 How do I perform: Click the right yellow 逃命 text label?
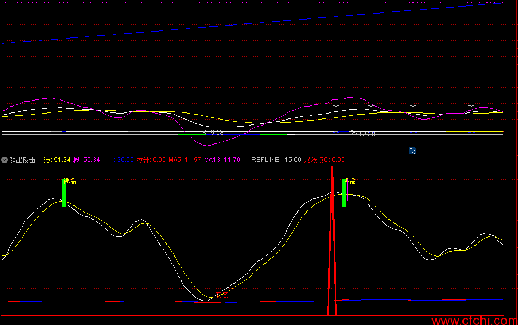(x=349, y=181)
